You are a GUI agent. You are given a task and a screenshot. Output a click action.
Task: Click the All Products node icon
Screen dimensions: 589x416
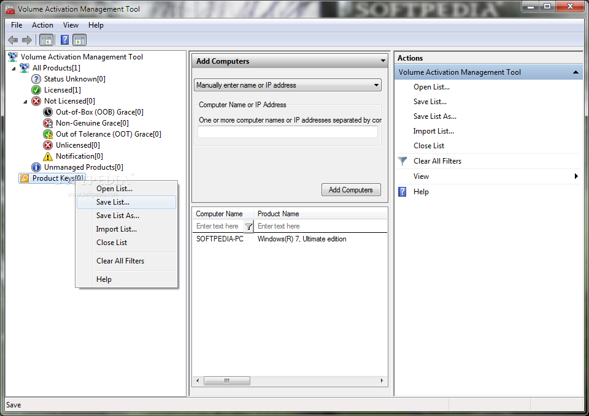click(25, 68)
